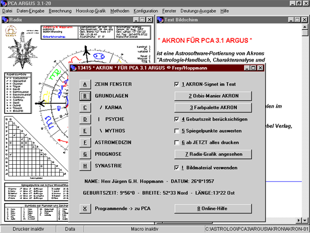Image resolution: width=310 pixels, height=233 pixels.
Task: Click the NAME: Herr Jürgen G.H. Hoppmann text
Action: tap(124, 181)
